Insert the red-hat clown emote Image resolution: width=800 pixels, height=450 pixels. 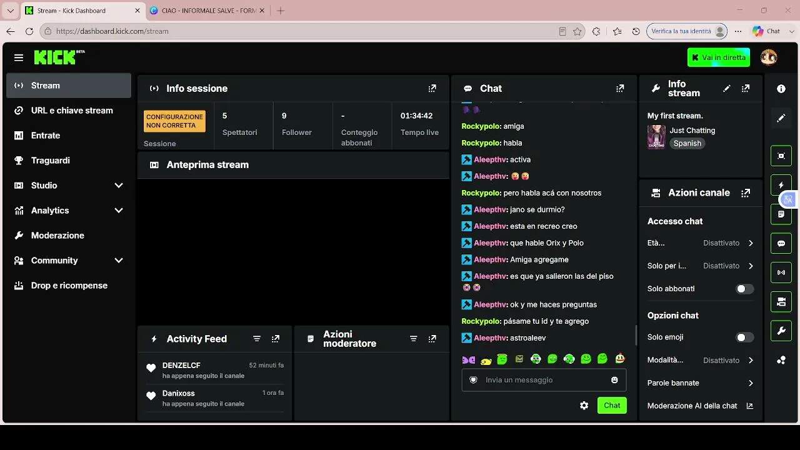pyautogui.click(x=619, y=359)
